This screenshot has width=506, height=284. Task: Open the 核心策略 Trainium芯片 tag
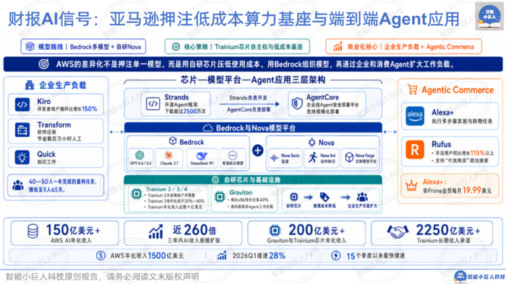[x=237, y=47]
